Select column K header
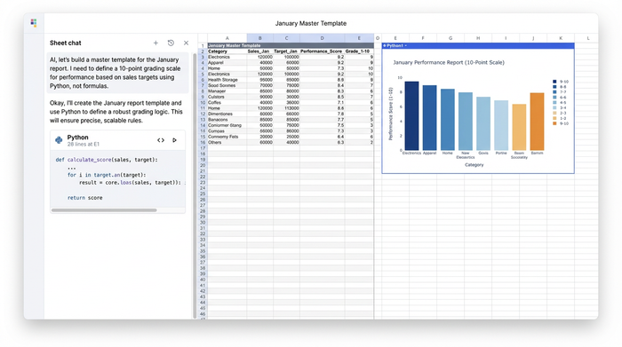Viewport: 622px width, 347px height. pyautogui.click(x=561, y=38)
